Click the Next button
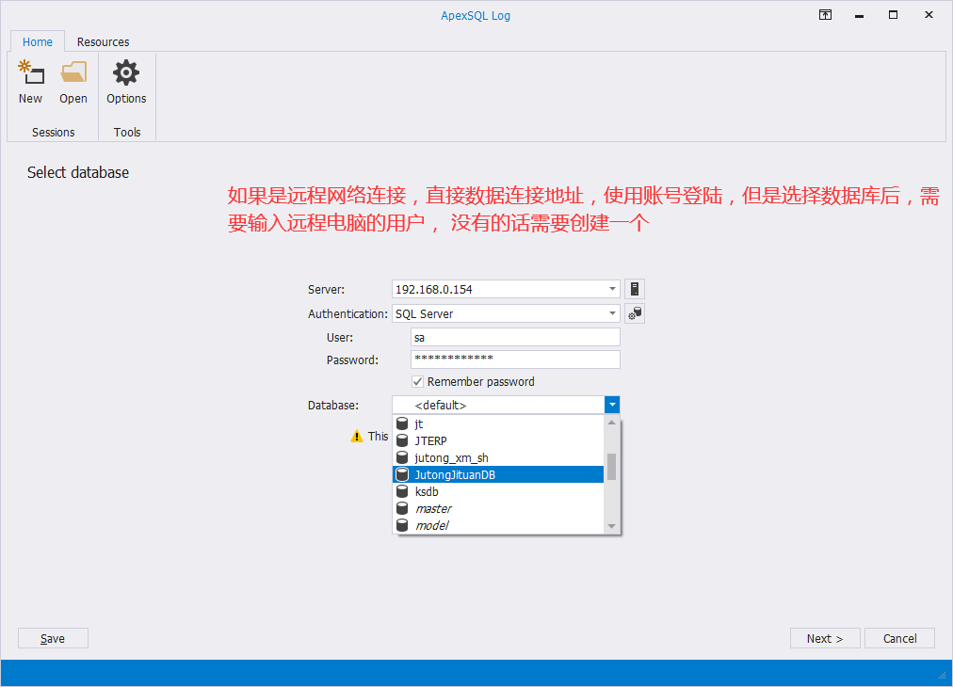 click(824, 638)
